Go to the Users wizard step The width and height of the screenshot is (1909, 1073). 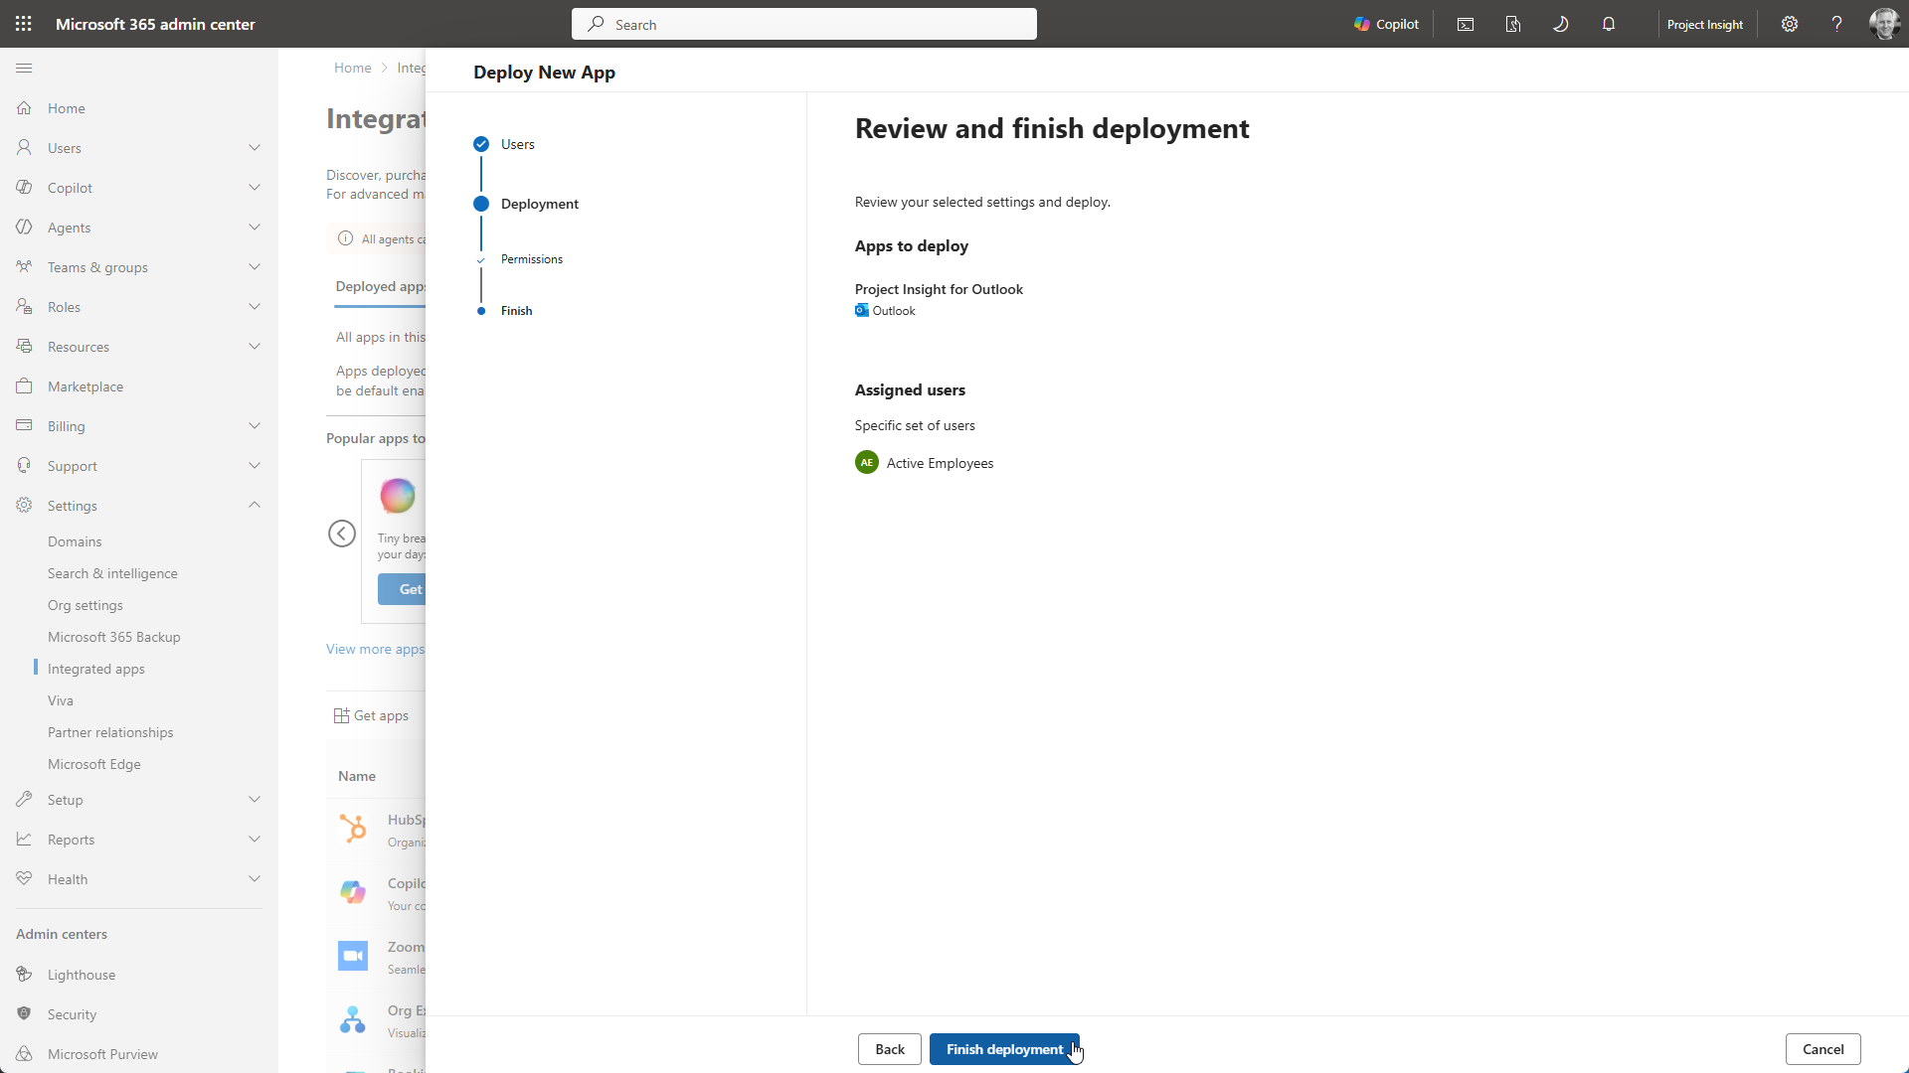517,144
